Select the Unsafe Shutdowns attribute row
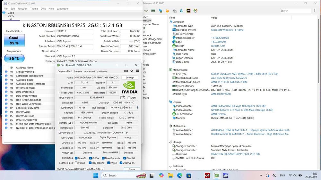This screenshot has height=180, width=321. 30,120
